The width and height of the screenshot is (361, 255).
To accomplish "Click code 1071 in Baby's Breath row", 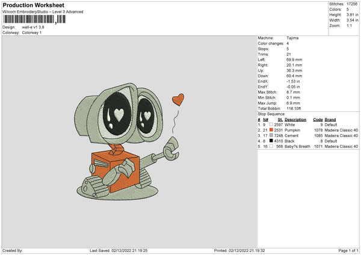I will tap(318, 146).
